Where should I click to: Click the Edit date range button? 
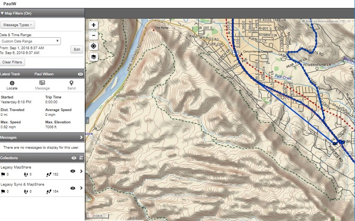point(77,49)
